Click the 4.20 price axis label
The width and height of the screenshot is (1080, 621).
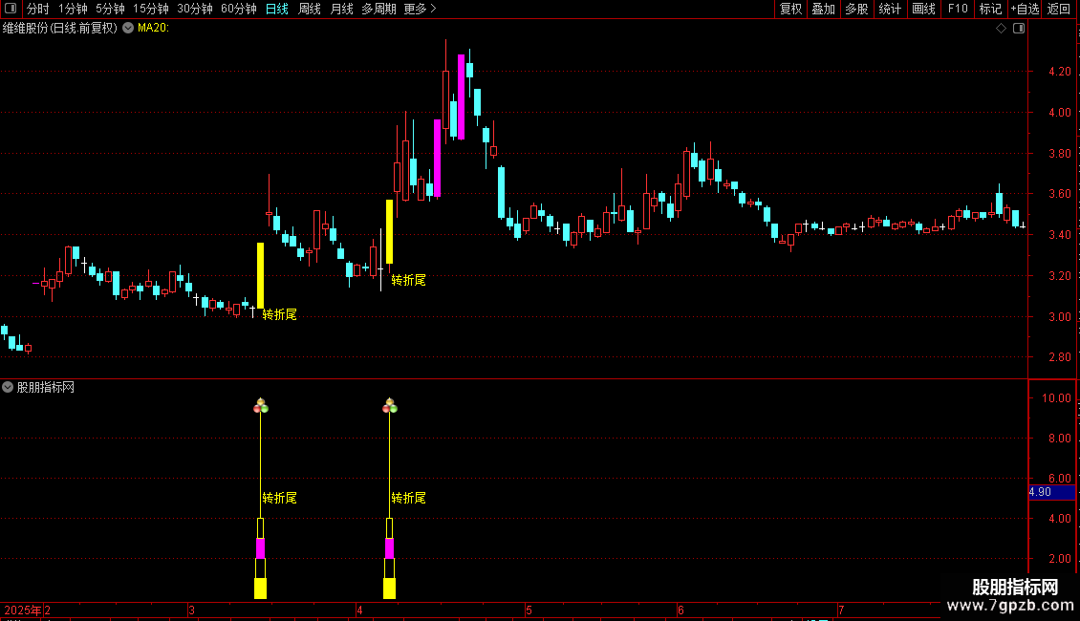1059,72
